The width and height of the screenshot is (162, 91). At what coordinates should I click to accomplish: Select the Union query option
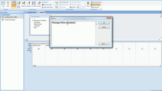click(45, 2)
